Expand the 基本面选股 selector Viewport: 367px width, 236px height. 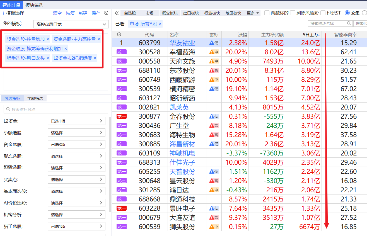click(x=76, y=191)
